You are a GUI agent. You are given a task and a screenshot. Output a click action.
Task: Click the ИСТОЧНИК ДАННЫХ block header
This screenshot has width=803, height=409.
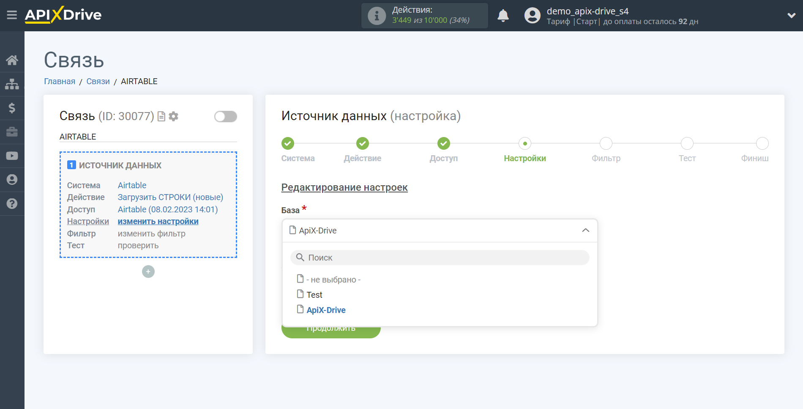115,165
